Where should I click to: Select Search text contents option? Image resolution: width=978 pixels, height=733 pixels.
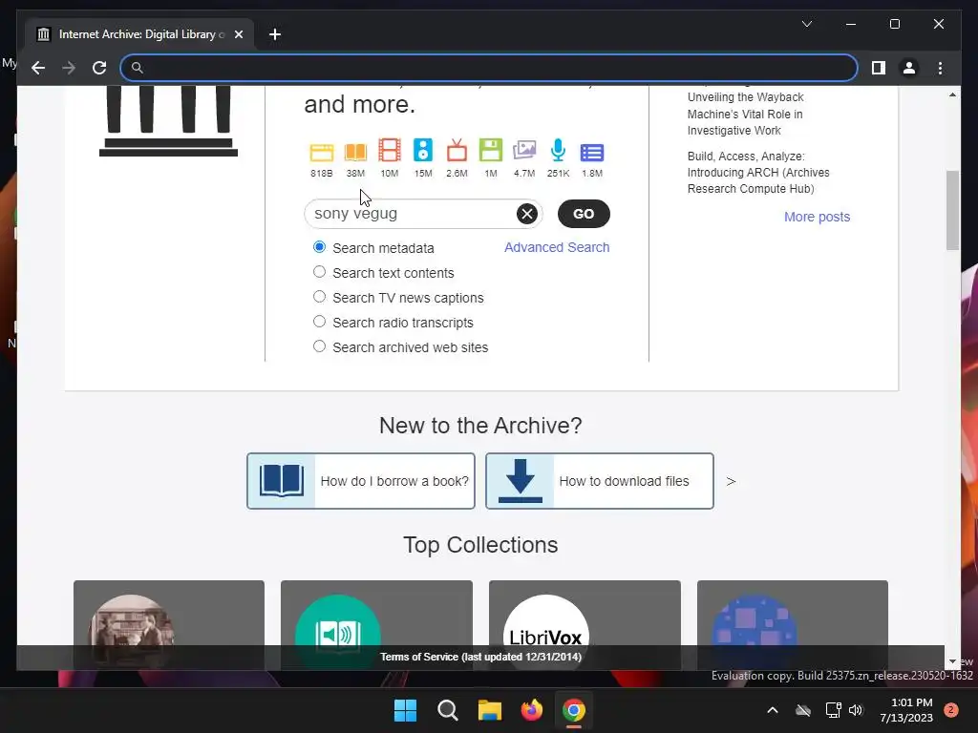(x=319, y=272)
